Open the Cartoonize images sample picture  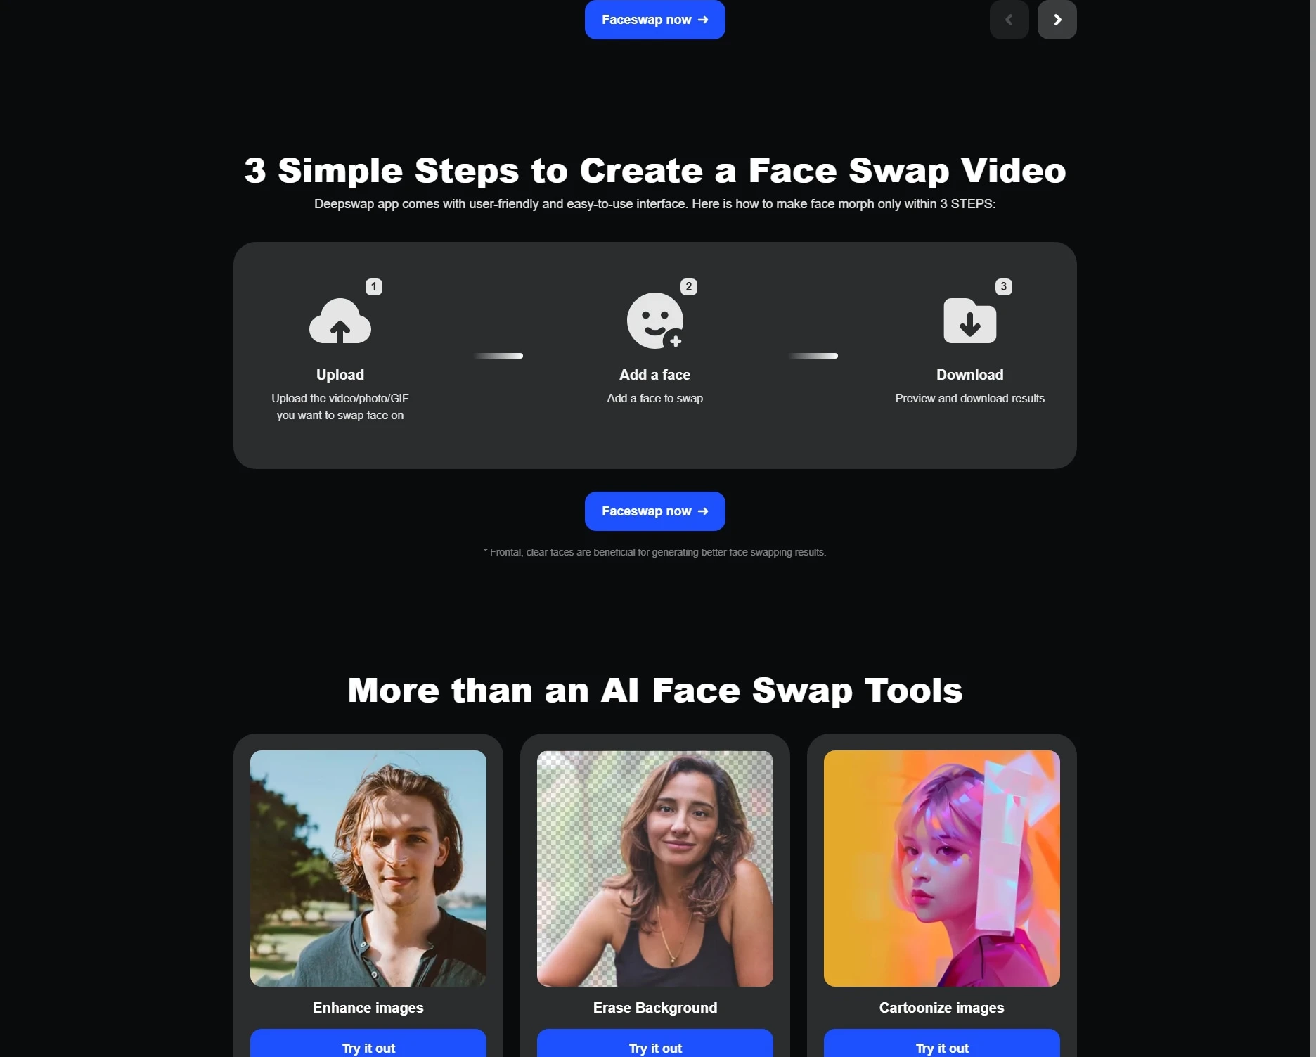click(x=942, y=868)
